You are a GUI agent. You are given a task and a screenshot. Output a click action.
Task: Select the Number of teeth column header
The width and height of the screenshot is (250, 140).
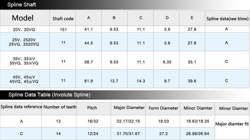60,107
